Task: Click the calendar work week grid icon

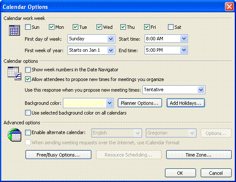Action: [x=14, y=31]
